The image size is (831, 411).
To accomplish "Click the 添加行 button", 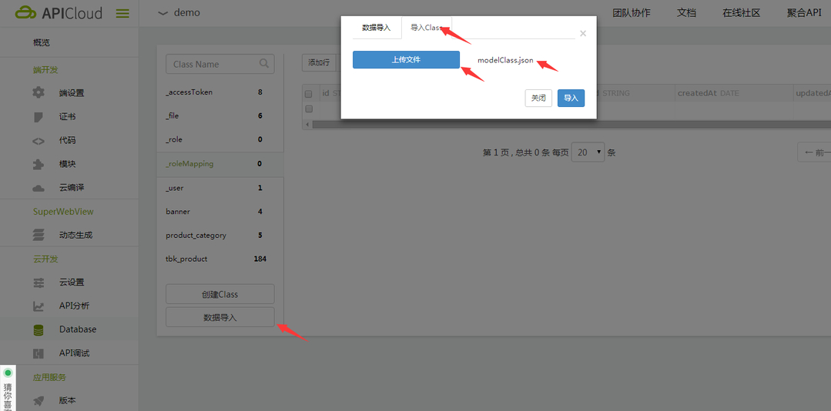I will click(319, 62).
